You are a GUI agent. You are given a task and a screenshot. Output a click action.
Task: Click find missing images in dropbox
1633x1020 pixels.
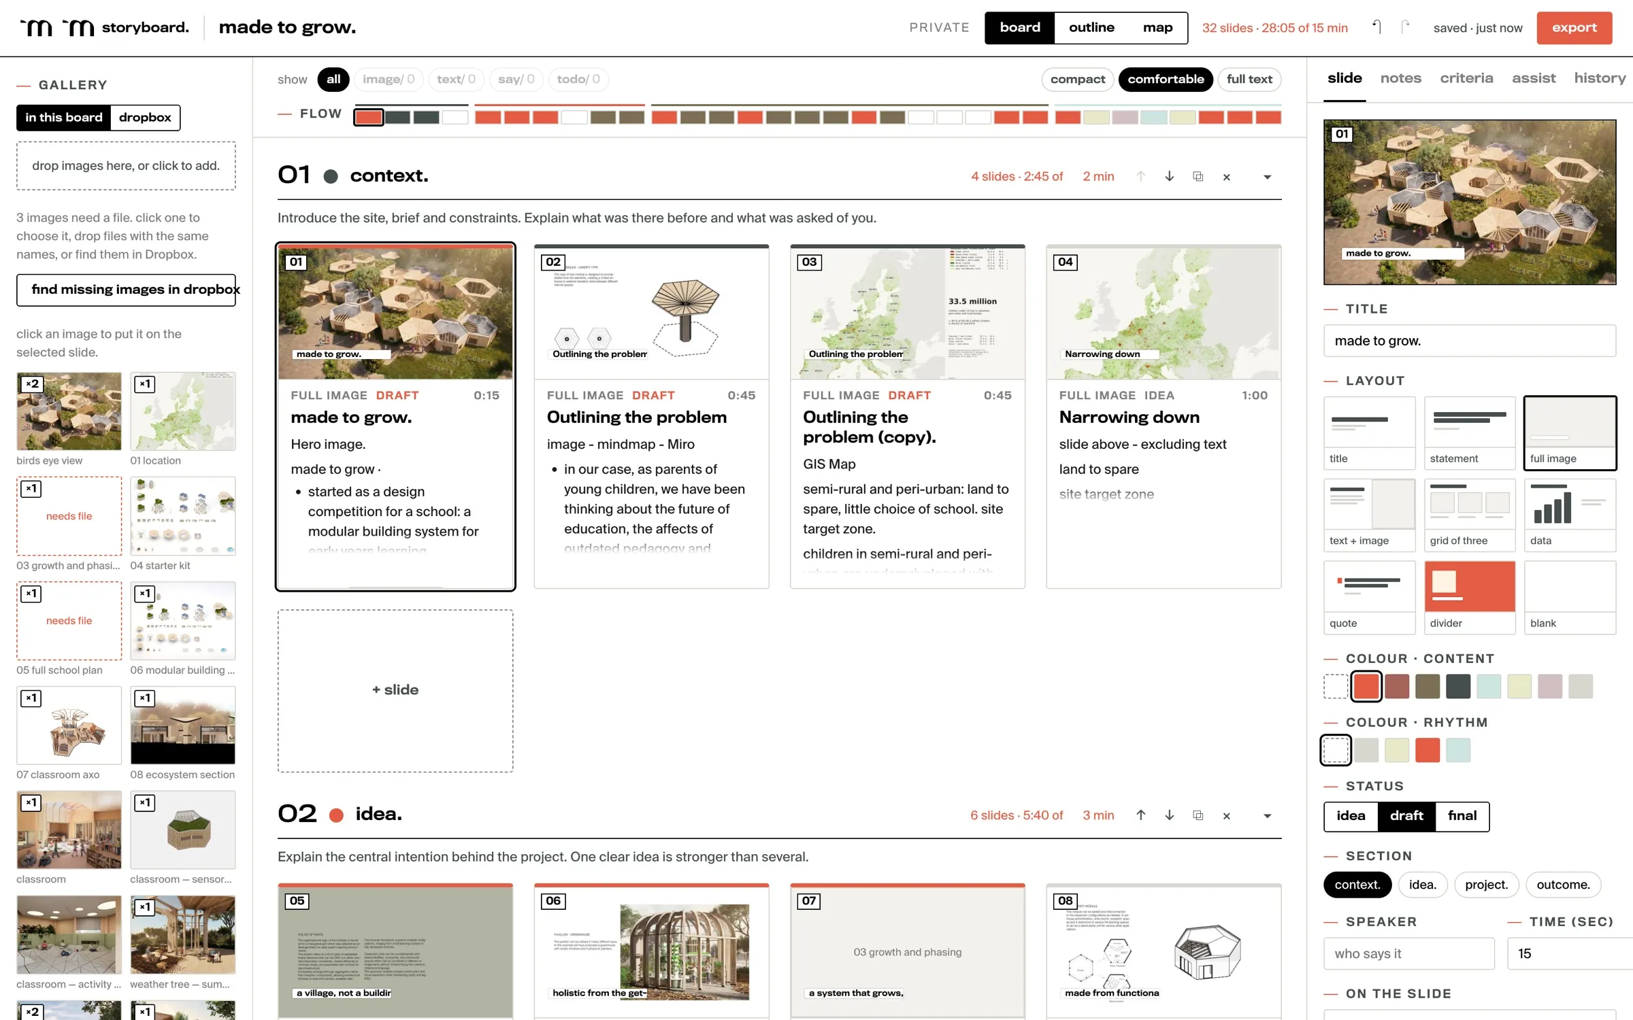pyautogui.click(x=126, y=290)
